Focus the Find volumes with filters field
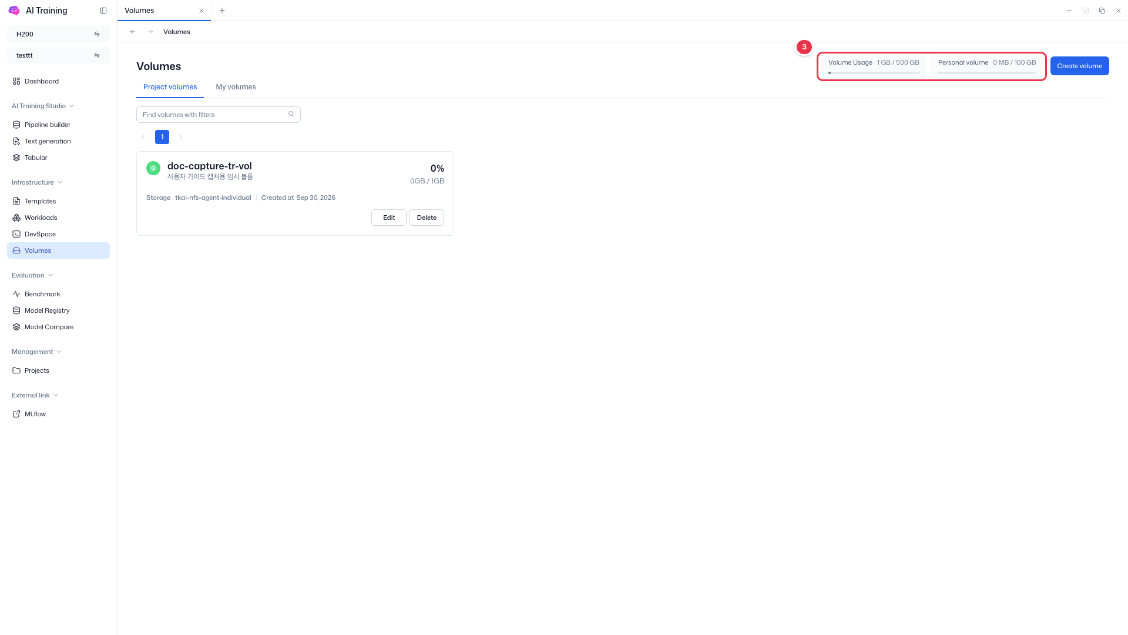Screen dimensions: 1128x635 click(x=219, y=115)
